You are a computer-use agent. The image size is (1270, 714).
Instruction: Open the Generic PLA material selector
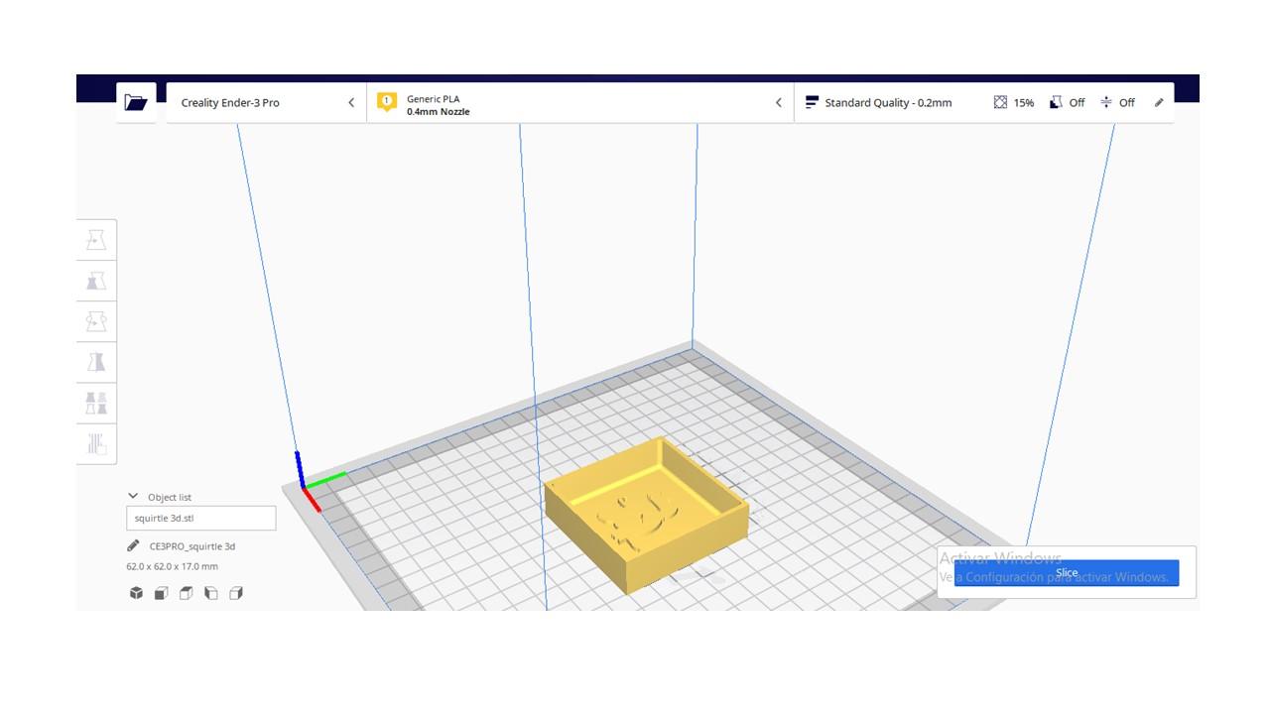coord(580,102)
